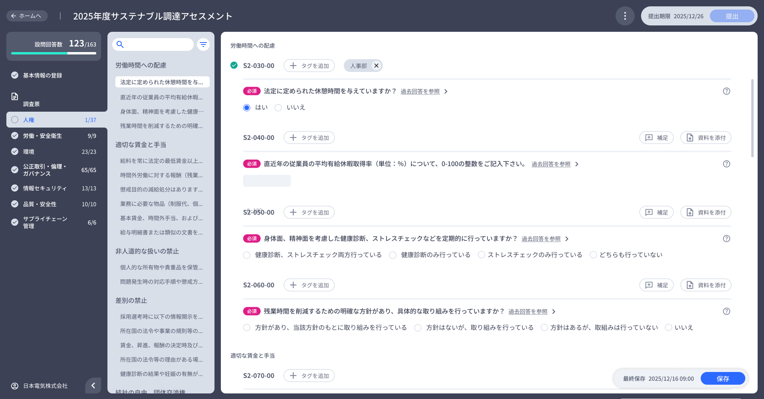Open the help icon beside the rest-time question
This screenshot has width=764, height=399.
pos(727,91)
